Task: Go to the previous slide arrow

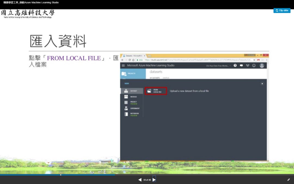Action: pyautogui.click(x=140, y=180)
